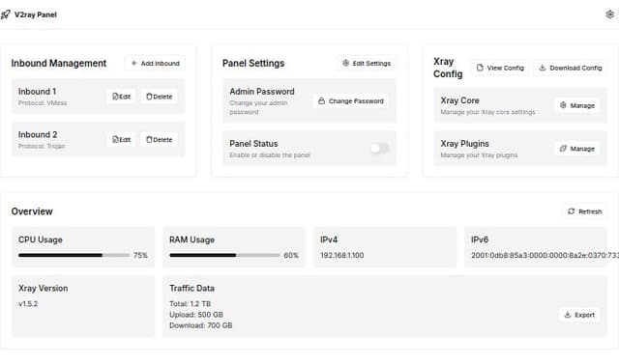Image resolution: width=619 pixels, height=364 pixels.
Task: Manage Xray Plugins
Action: point(577,149)
